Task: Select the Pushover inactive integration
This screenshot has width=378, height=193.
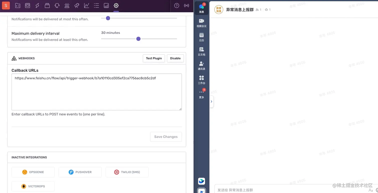Action: click(80, 172)
